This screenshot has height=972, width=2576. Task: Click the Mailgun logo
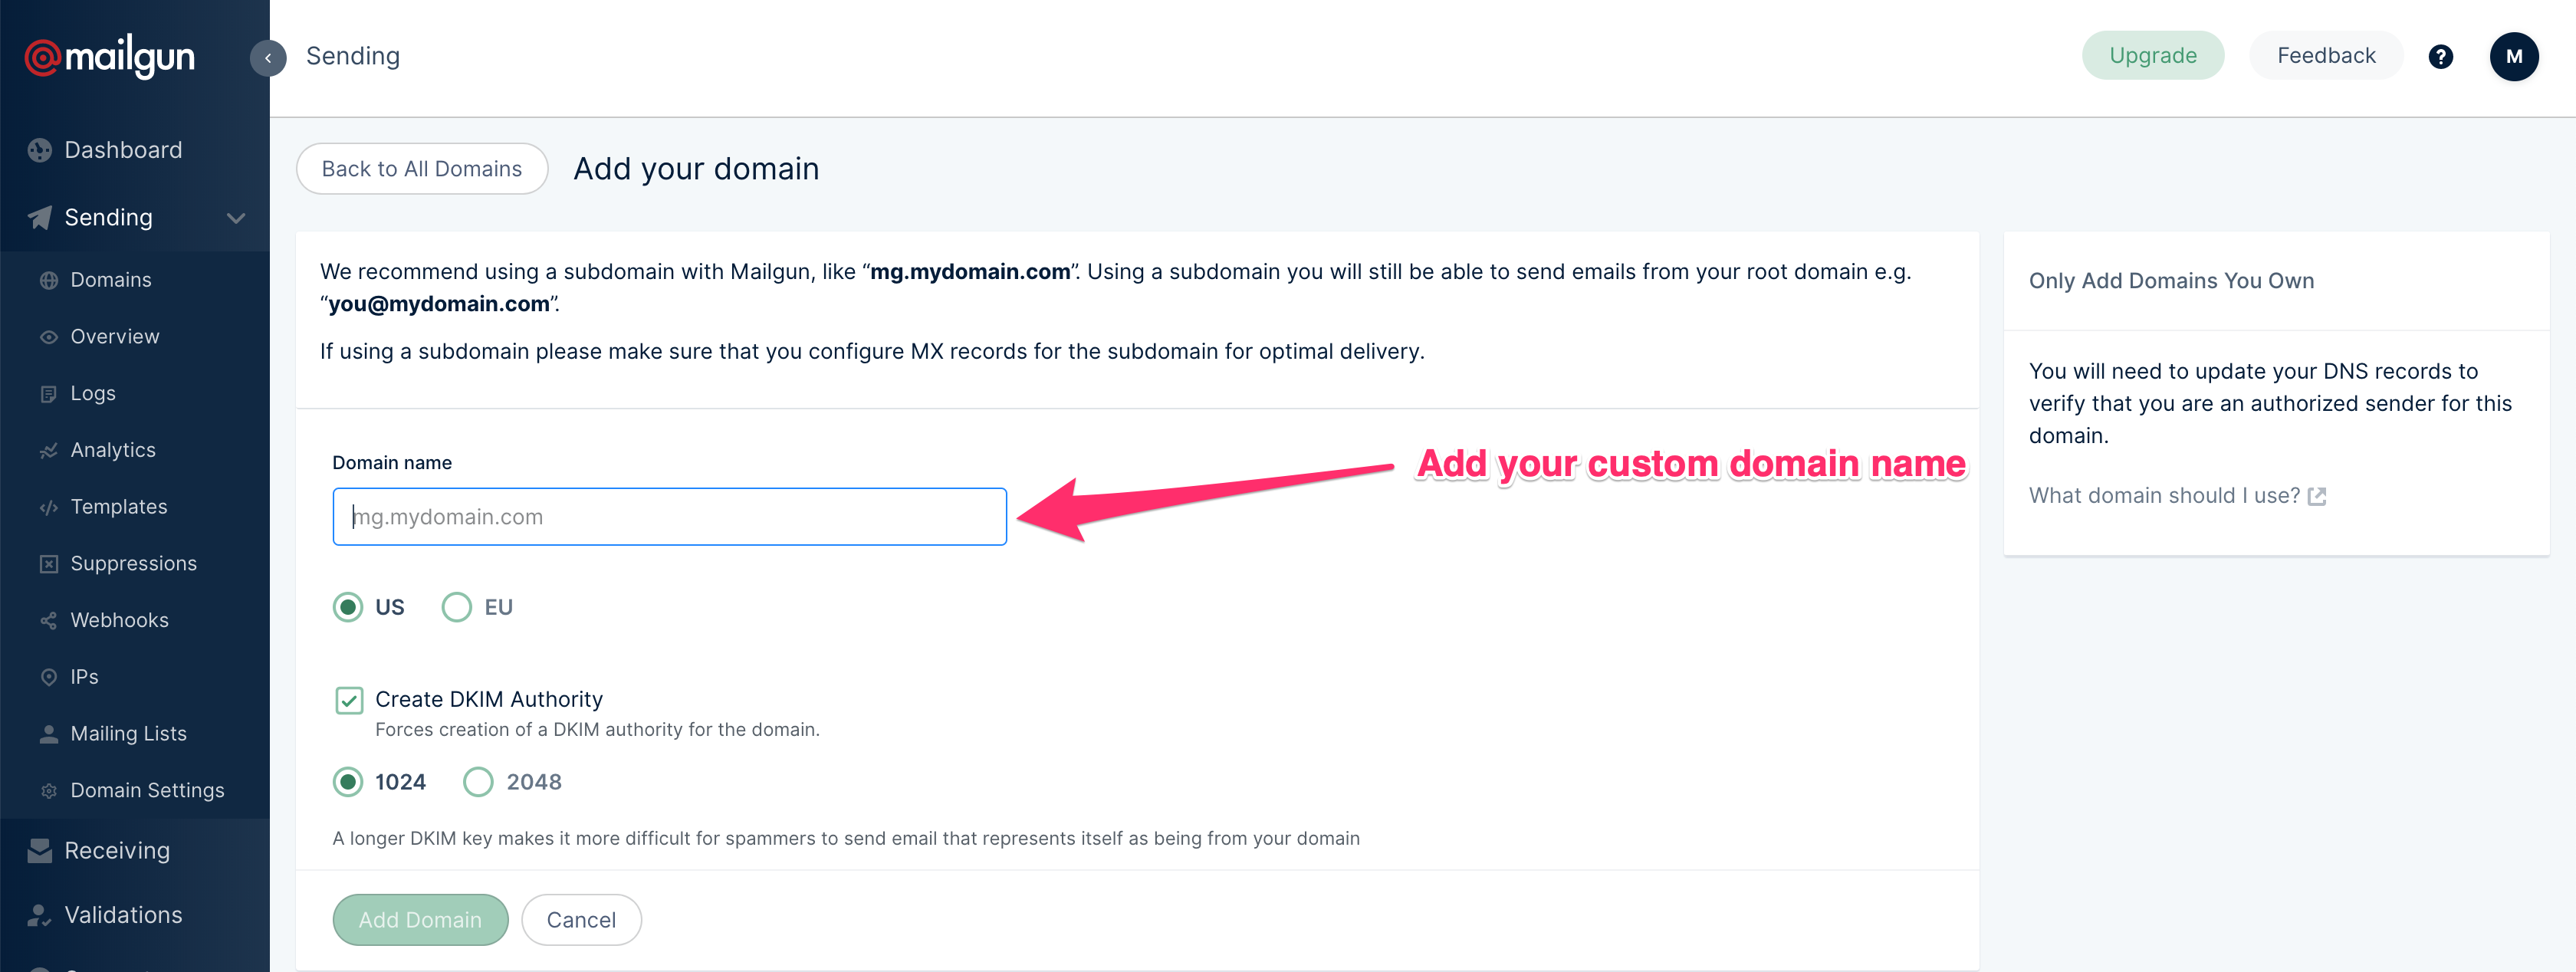click(110, 57)
